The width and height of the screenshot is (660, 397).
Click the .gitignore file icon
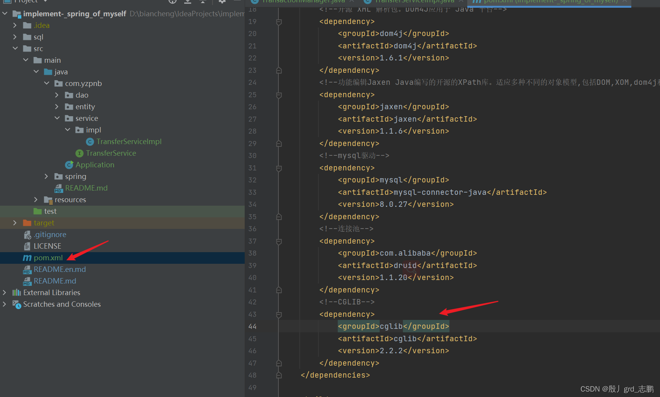(x=27, y=235)
